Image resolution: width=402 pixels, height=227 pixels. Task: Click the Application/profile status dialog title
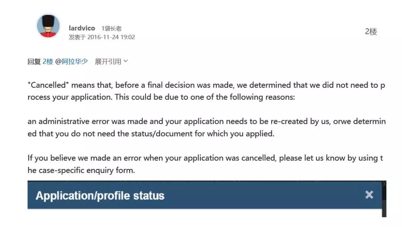(100, 196)
